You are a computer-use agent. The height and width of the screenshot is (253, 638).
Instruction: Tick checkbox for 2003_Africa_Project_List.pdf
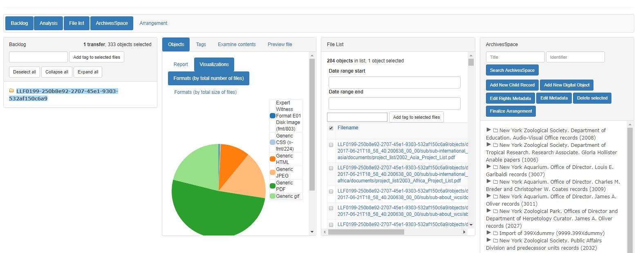[x=331, y=169]
